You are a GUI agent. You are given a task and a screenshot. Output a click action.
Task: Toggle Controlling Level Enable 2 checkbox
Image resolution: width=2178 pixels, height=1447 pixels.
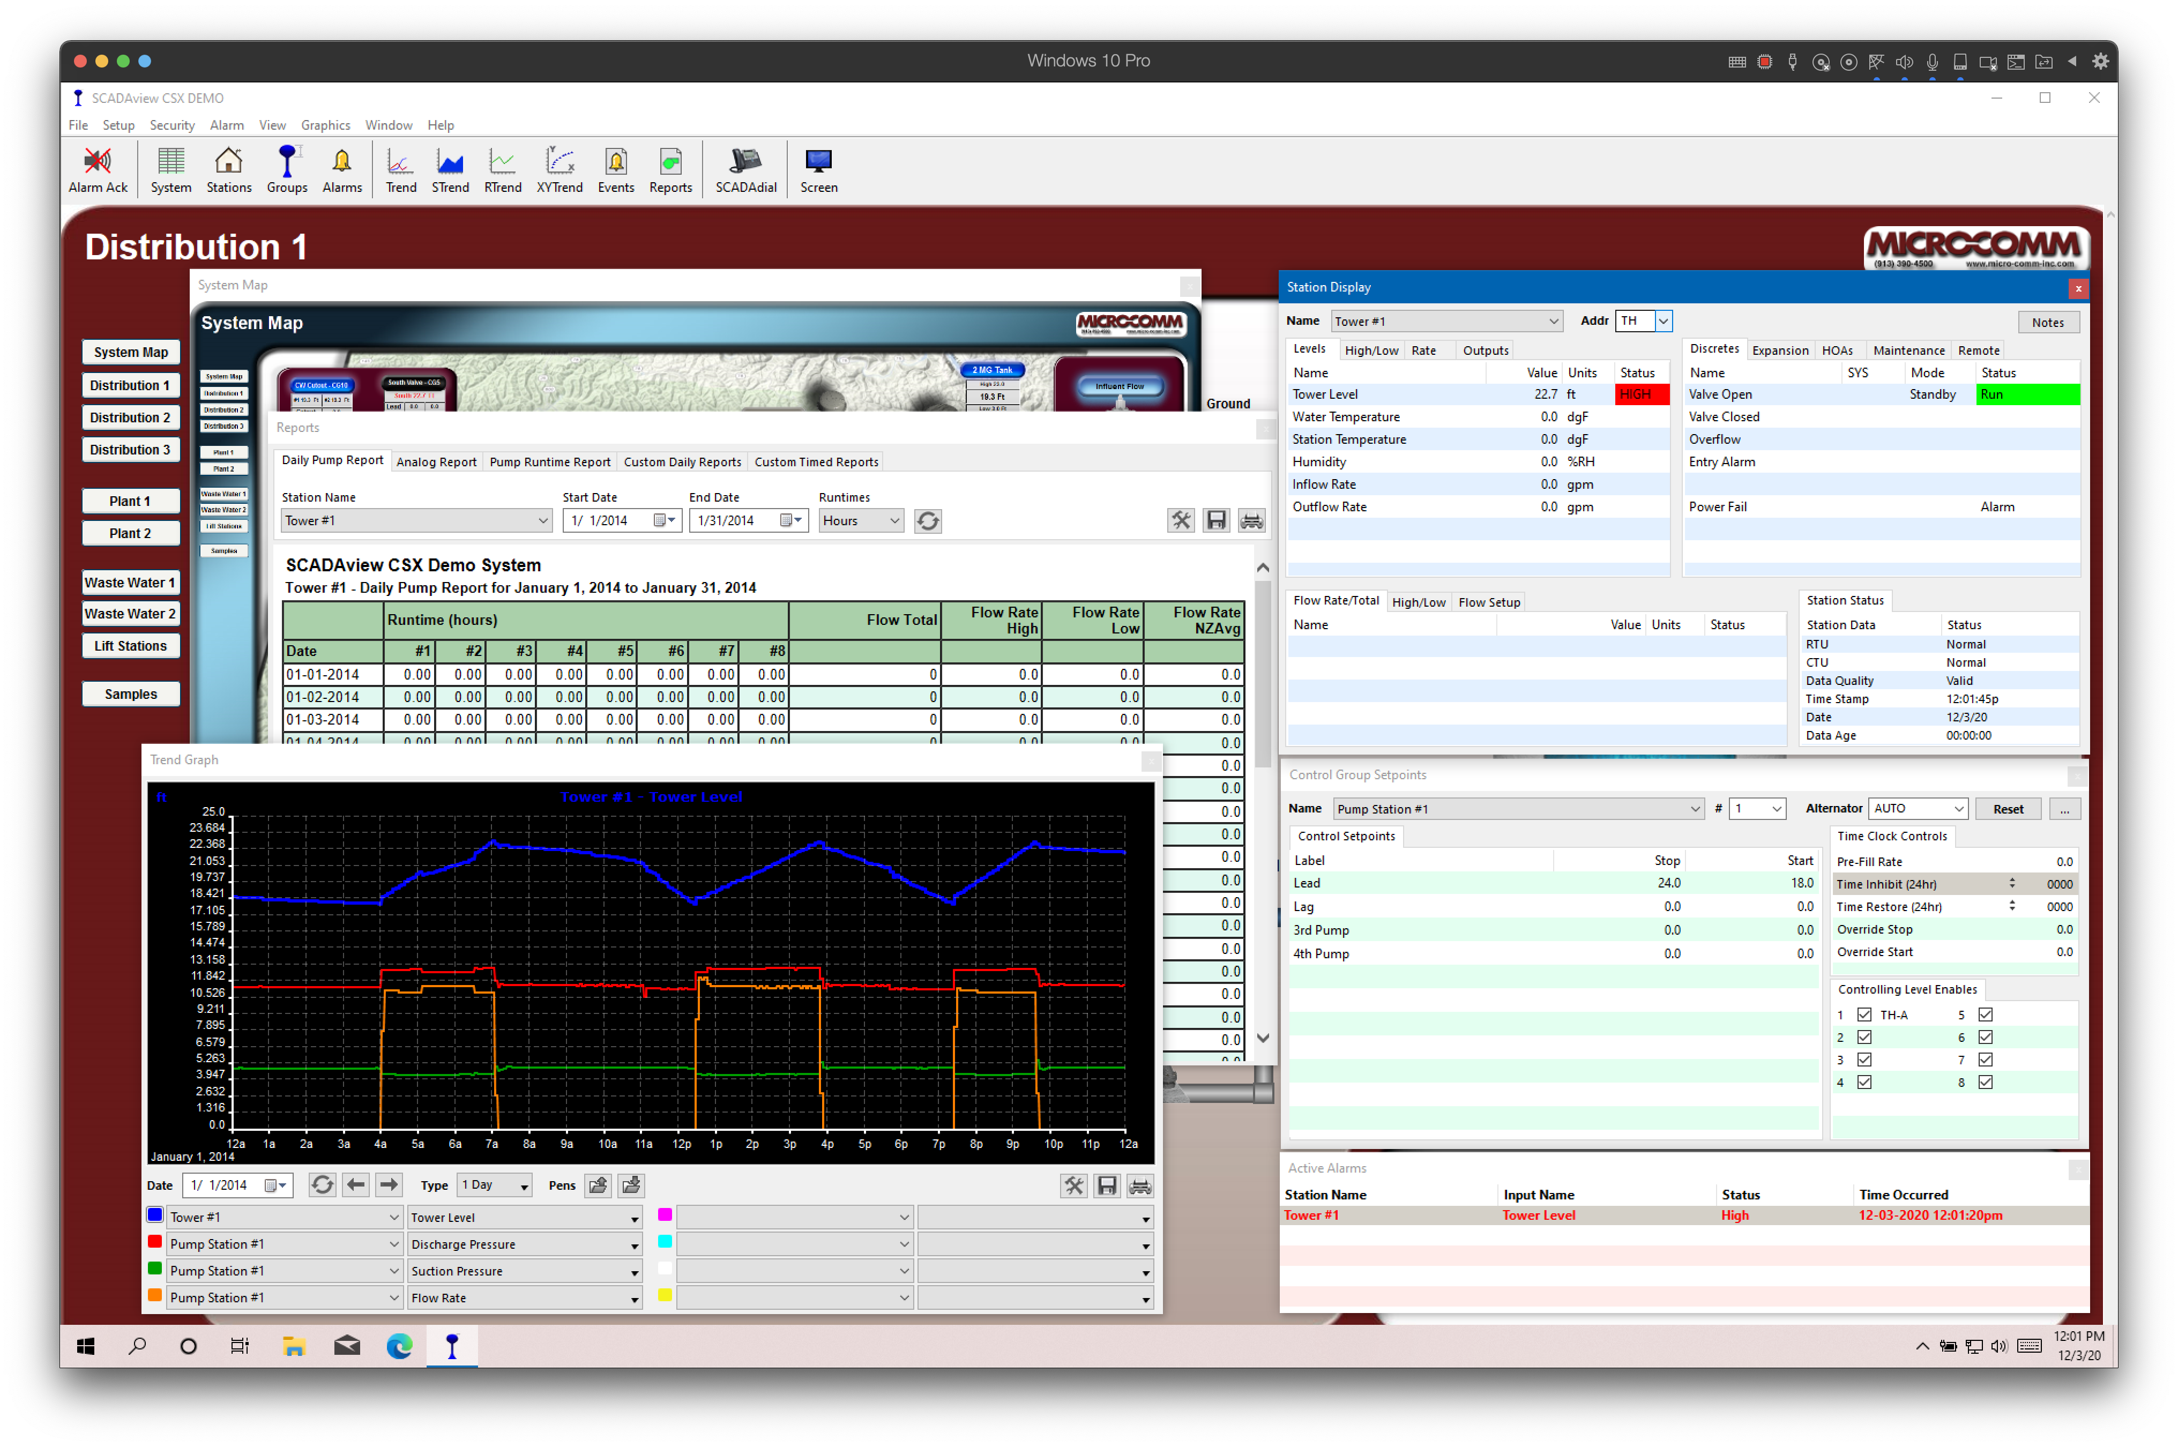pyautogui.click(x=1864, y=1037)
